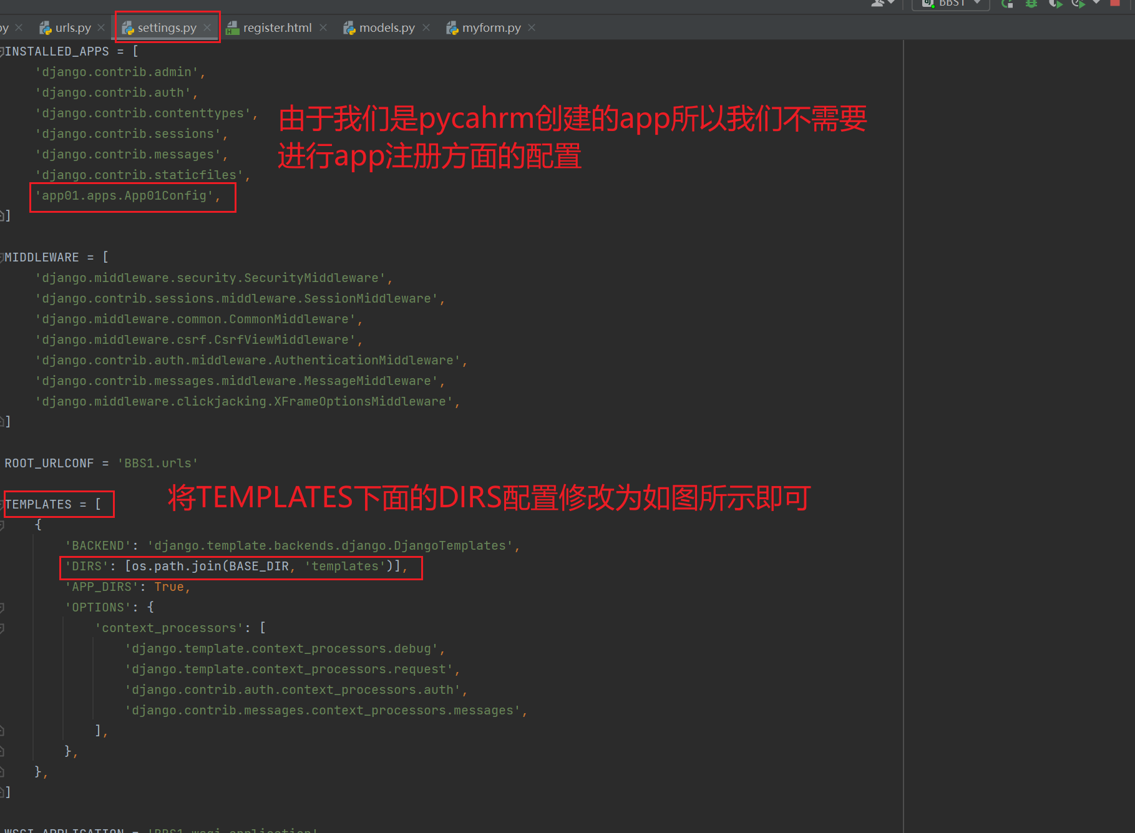Click the AuthenticationMiddleware line
Image resolution: width=1135 pixels, height=833 pixels.
tap(251, 360)
